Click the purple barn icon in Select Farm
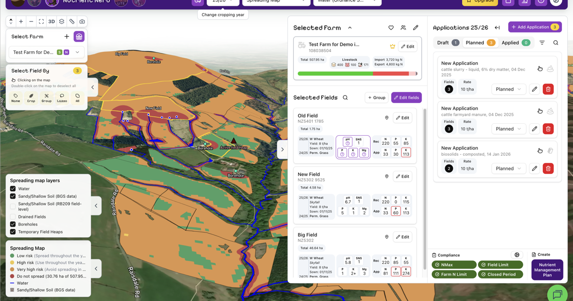The image size is (573, 301). 79,36
